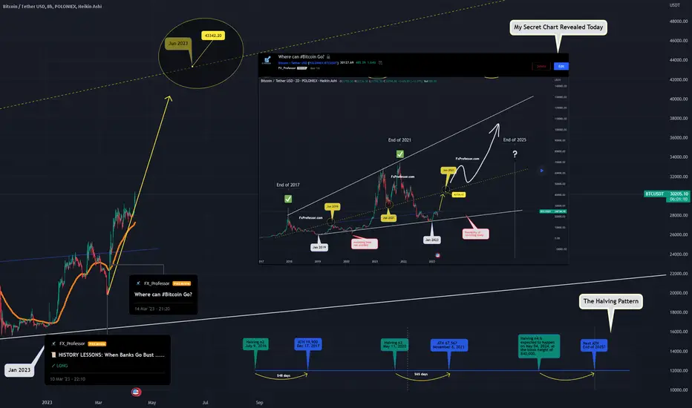
Task: Click date '14 Mar '23 - 21:20' on idea card
Action: (152, 309)
